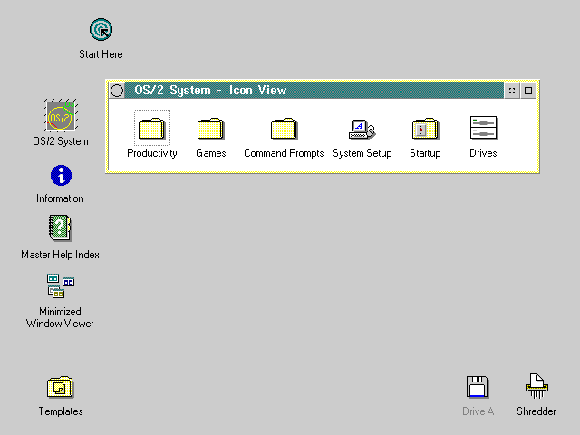580x435 pixels.
Task: Select the Minimized Window Viewer icon
Action: point(60,286)
